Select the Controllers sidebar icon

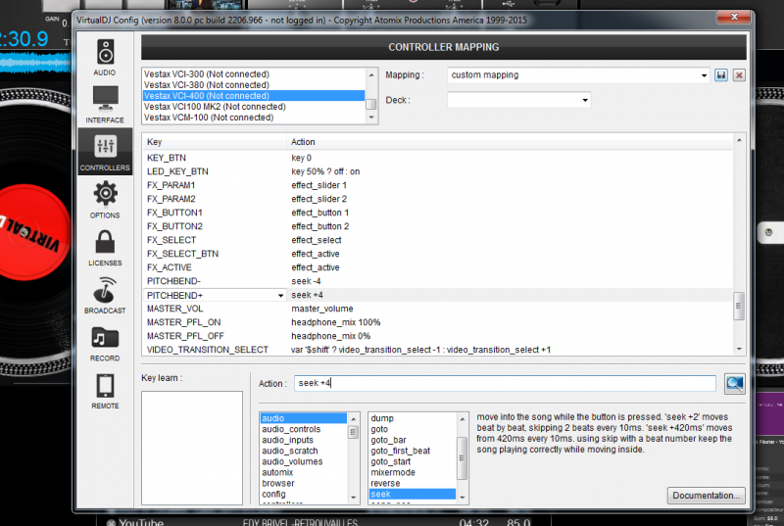(x=105, y=151)
